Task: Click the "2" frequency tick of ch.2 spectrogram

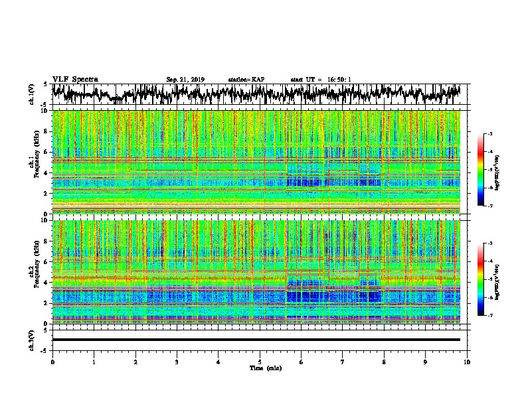Action: click(46, 303)
